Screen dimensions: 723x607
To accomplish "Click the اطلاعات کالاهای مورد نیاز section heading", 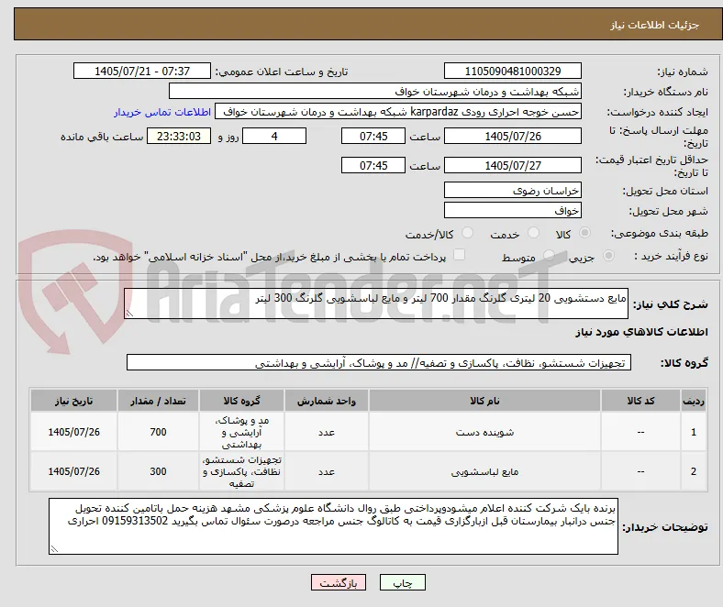I will click(x=641, y=332).
